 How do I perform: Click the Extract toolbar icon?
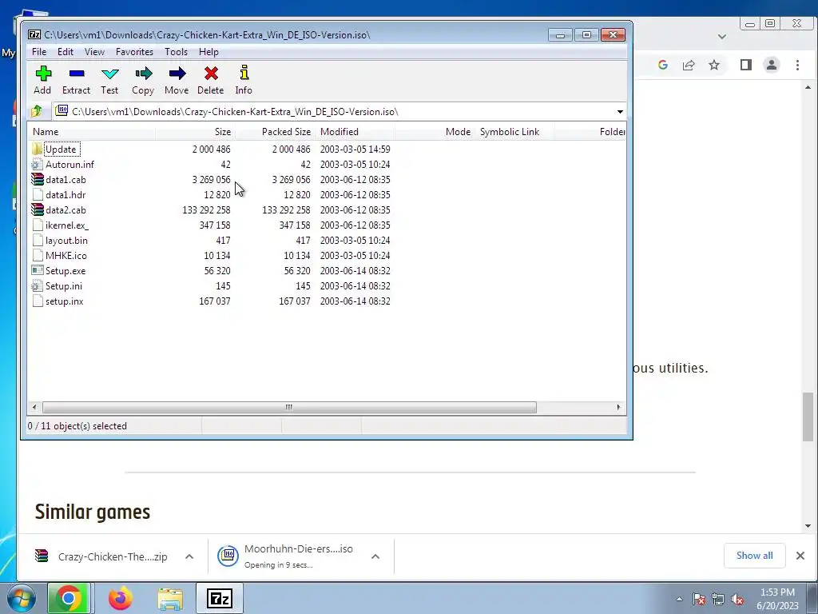pos(77,74)
